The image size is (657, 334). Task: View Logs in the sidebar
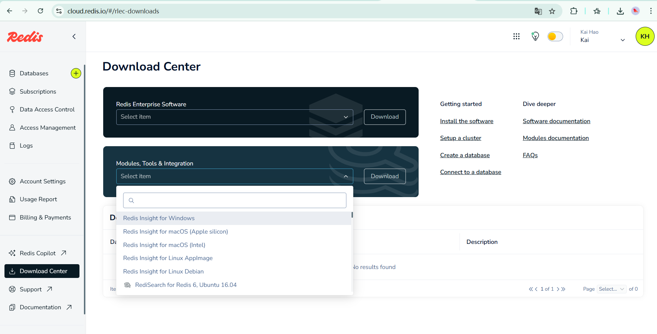pyautogui.click(x=26, y=146)
